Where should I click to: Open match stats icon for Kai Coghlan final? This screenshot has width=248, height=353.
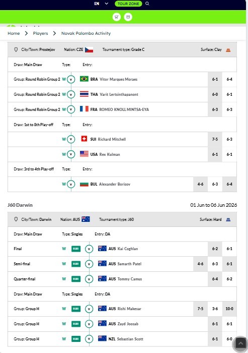coord(76,249)
